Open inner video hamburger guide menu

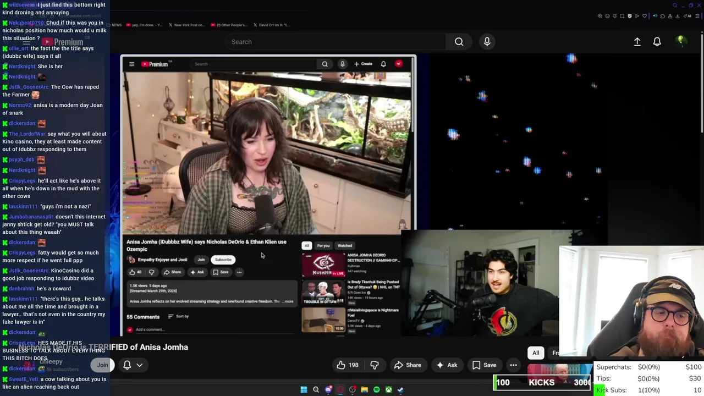(x=131, y=64)
